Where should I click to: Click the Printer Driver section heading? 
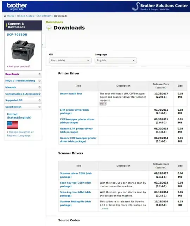pyautogui.click(x=69, y=73)
